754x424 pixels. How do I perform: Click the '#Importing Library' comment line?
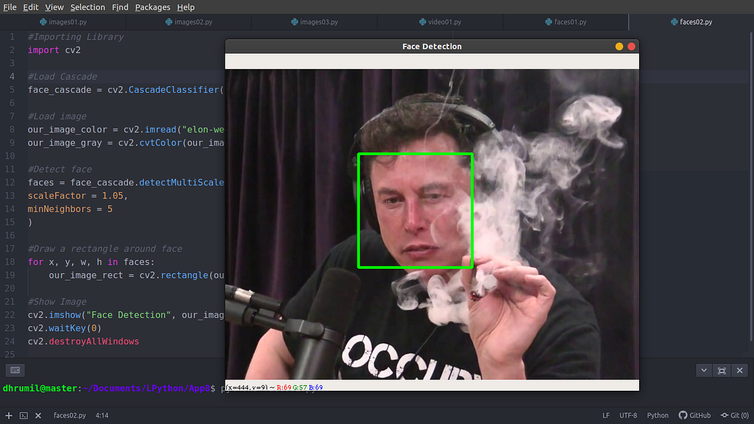(x=76, y=36)
